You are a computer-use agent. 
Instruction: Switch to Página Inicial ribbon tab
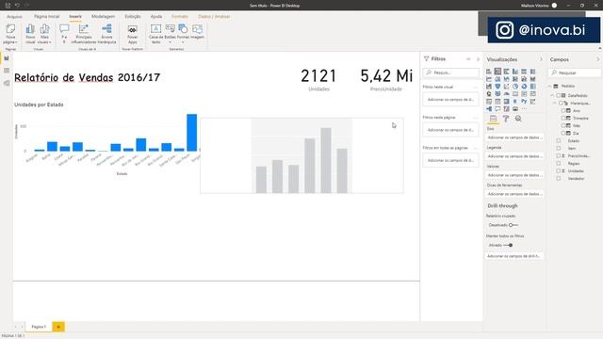[46, 17]
